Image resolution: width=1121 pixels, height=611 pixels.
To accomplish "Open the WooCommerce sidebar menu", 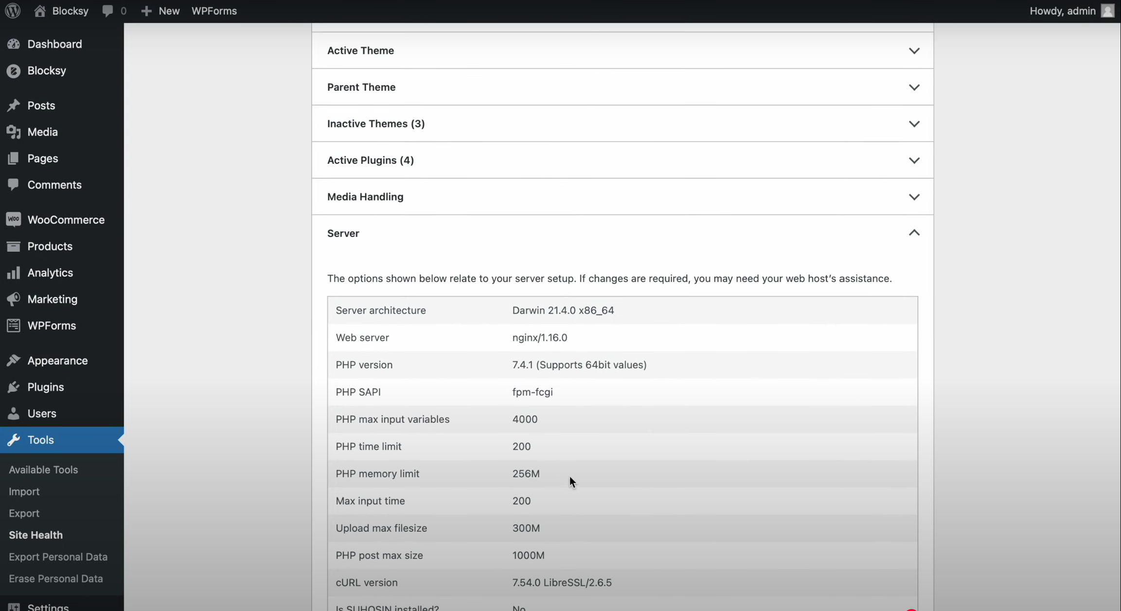I will click(55, 219).
